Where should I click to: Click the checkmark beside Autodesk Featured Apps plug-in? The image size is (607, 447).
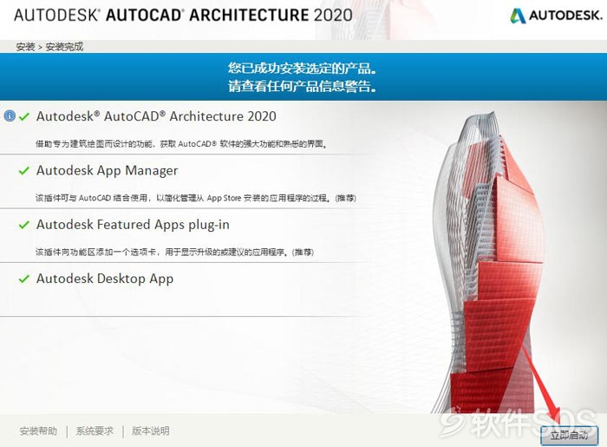(24, 225)
